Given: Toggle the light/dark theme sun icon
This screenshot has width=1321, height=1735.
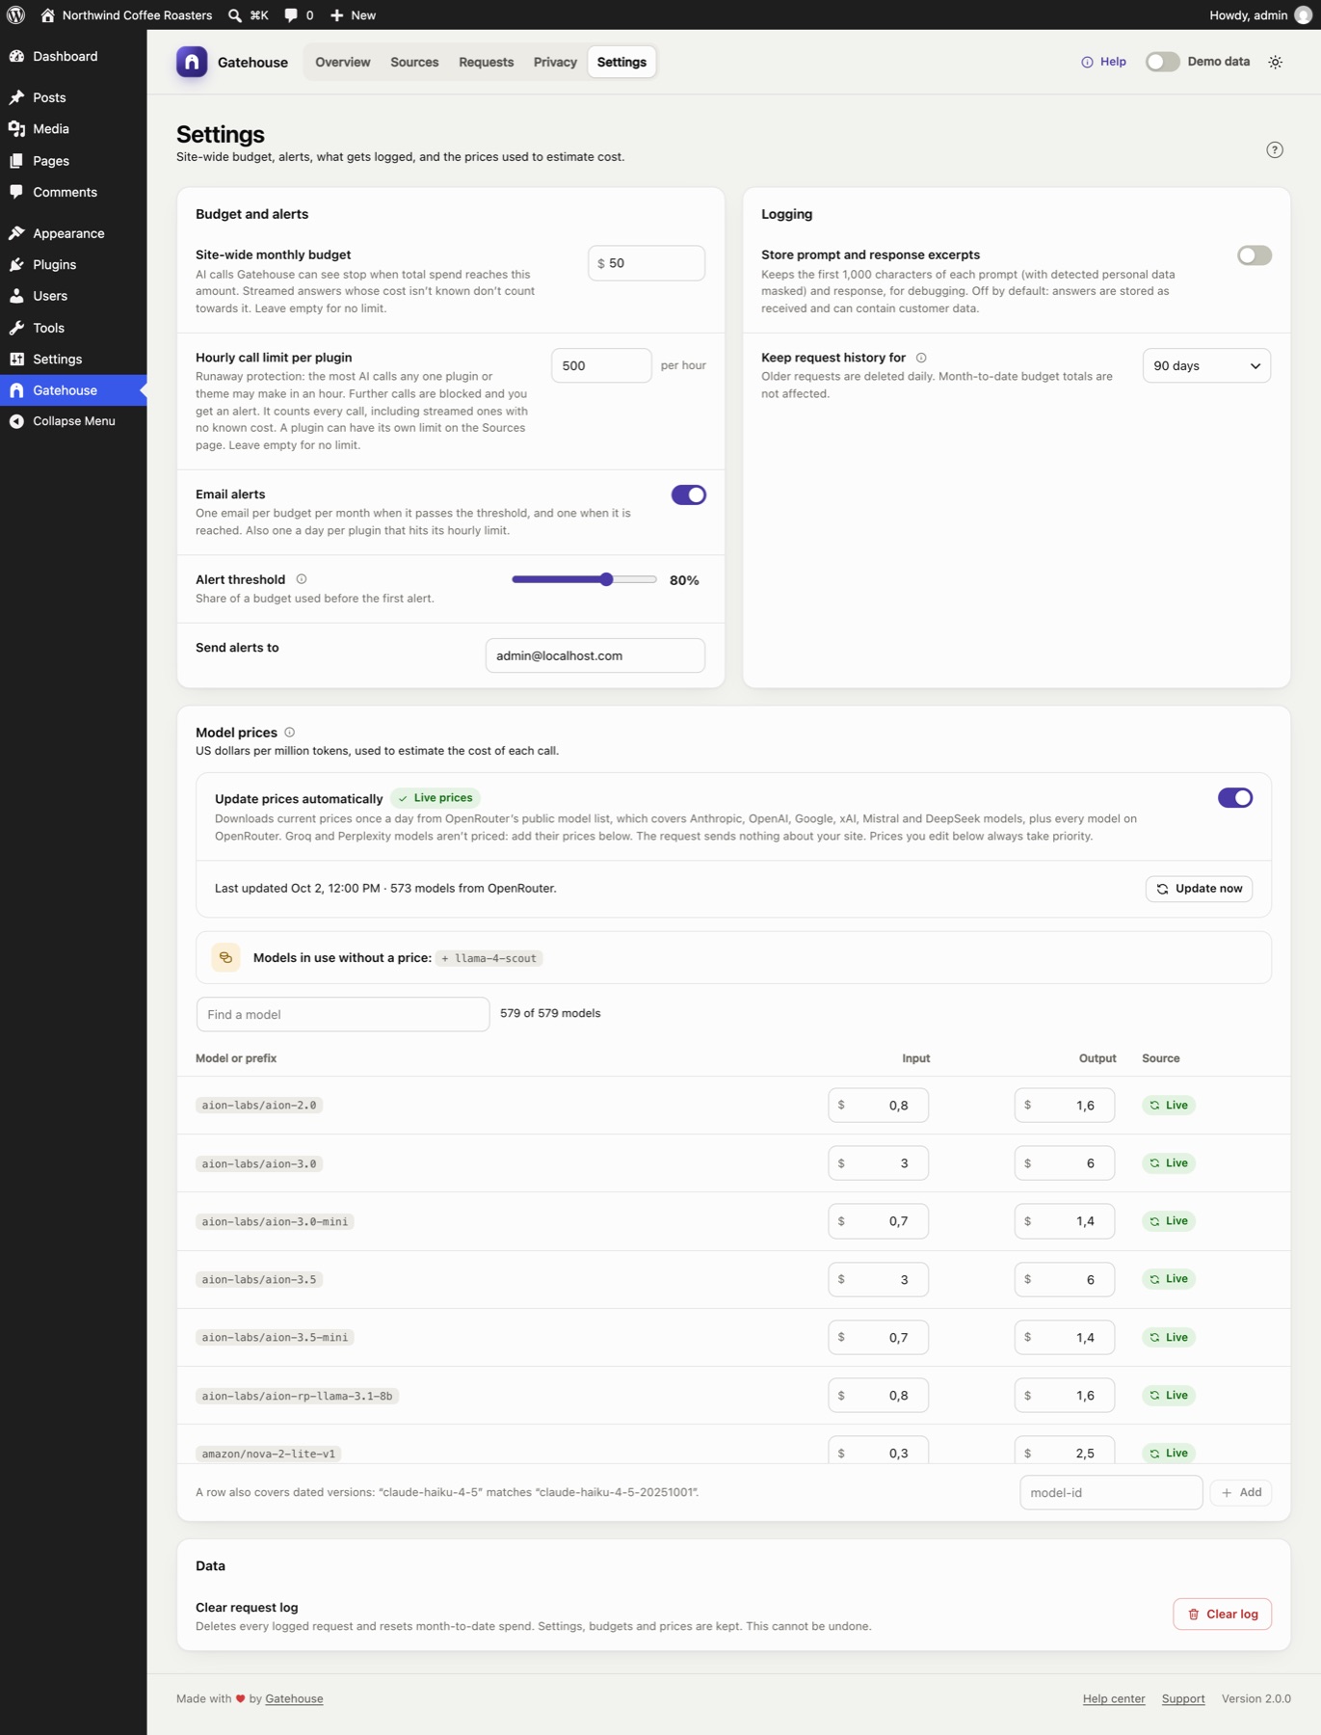Looking at the screenshot, I should [1275, 62].
